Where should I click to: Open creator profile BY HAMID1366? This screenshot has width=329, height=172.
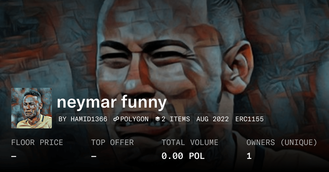pos(83,119)
